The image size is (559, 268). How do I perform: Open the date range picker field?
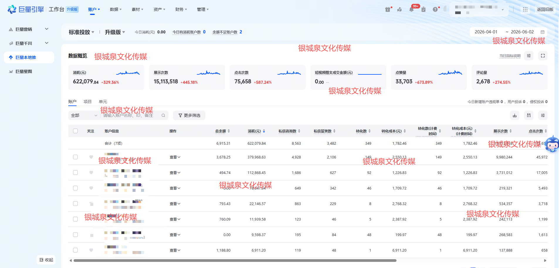[509, 32]
